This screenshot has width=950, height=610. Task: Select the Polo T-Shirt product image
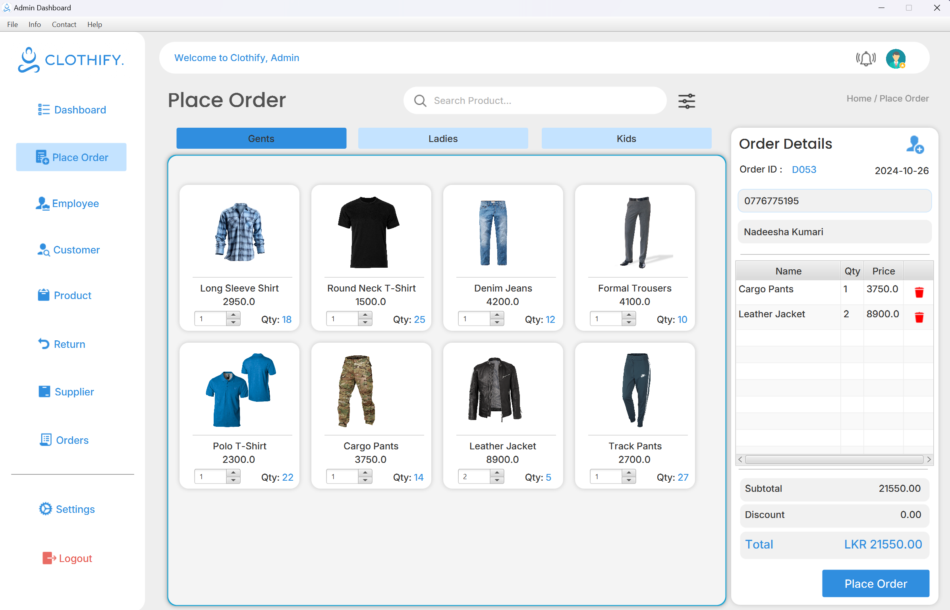pos(240,390)
